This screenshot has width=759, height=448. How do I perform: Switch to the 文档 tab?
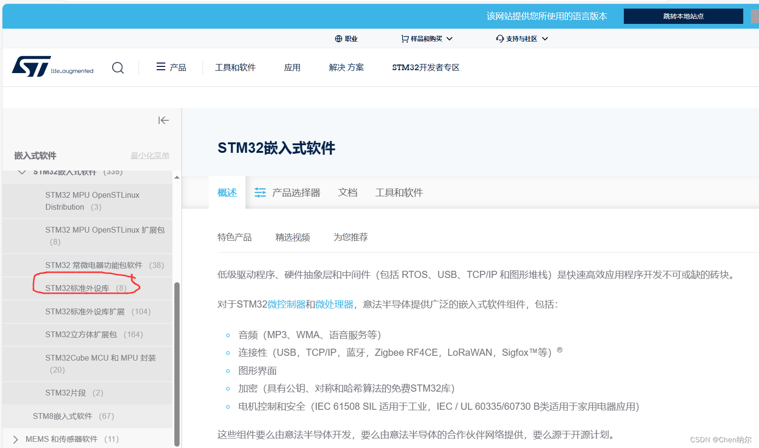[x=348, y=192]
